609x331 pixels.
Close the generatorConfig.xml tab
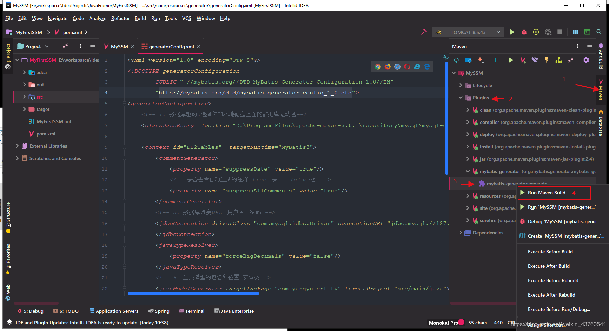(x=199, y=46)
